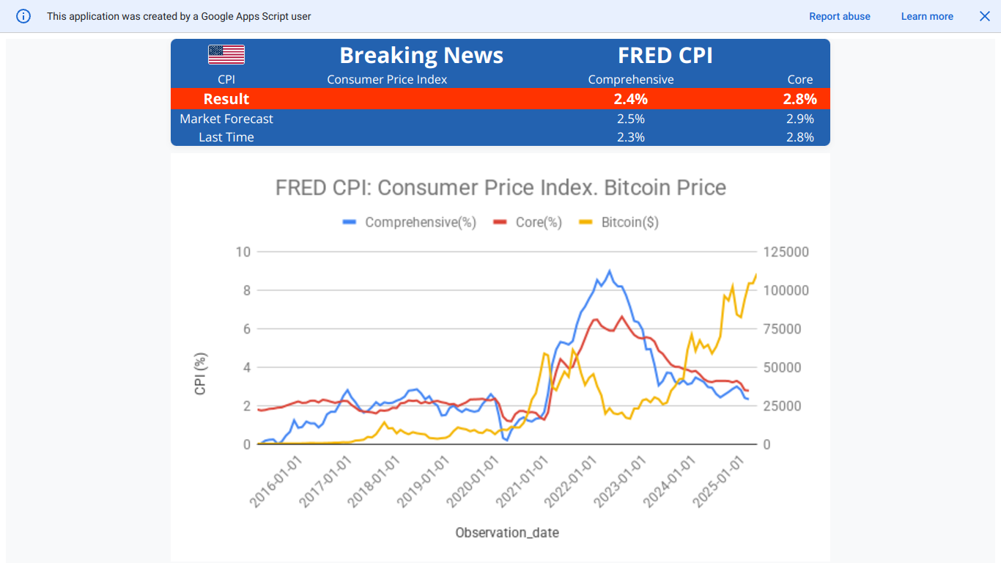Screen dimensions: 1001x563
Task: Click the red Core(%) legend swatch
Action: (x=500, y=222)
